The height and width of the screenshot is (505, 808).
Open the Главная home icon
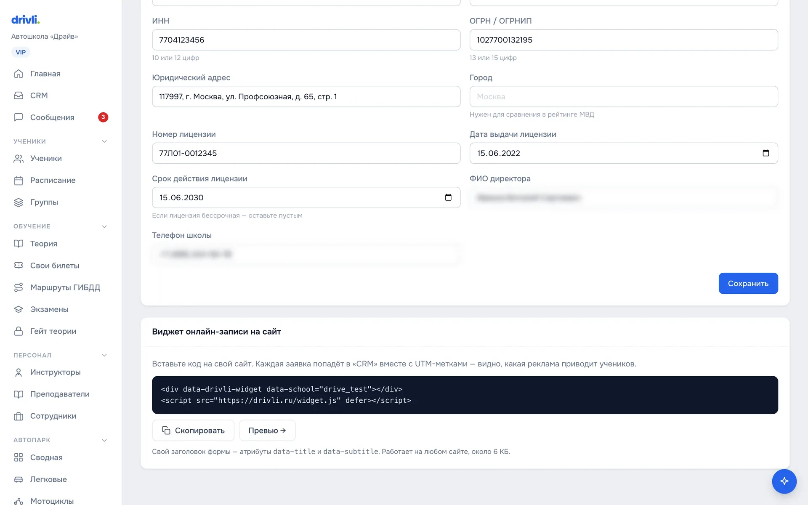pos(19,74)
